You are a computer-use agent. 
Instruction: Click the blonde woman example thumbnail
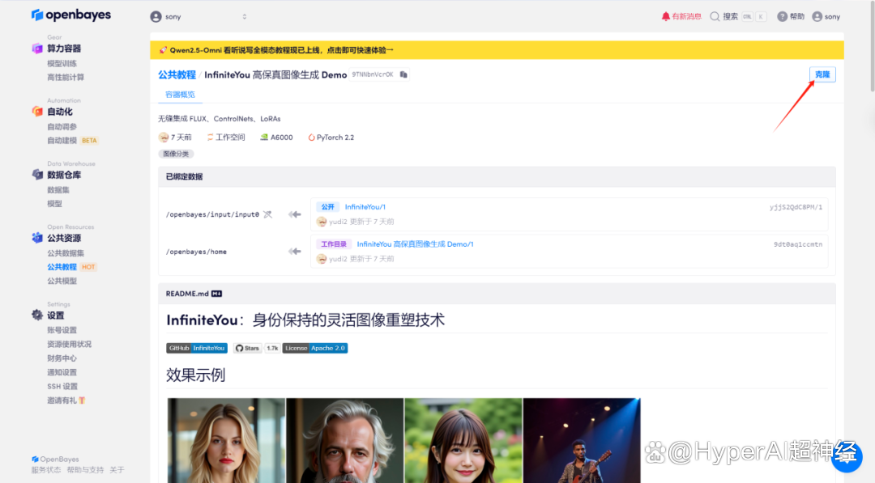226,440
